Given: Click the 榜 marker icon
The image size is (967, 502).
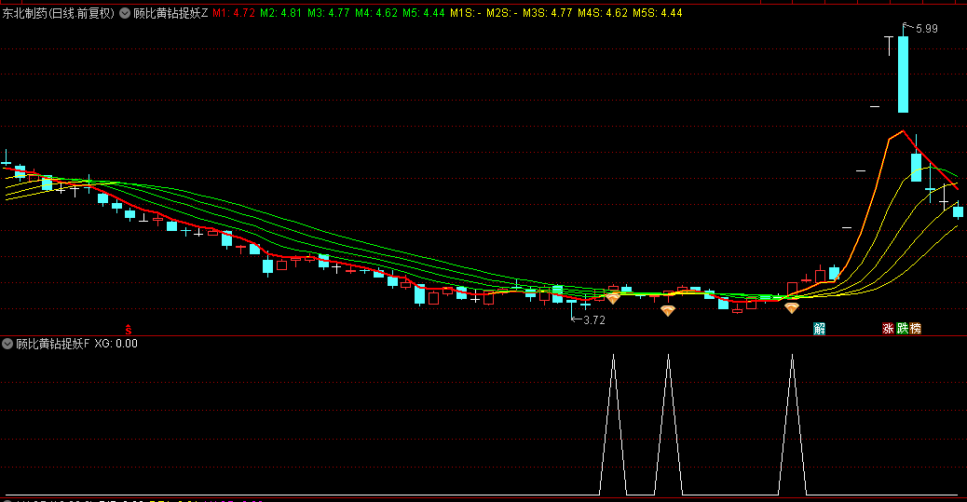Looking at the screenshot, I should tap(915, 328).
